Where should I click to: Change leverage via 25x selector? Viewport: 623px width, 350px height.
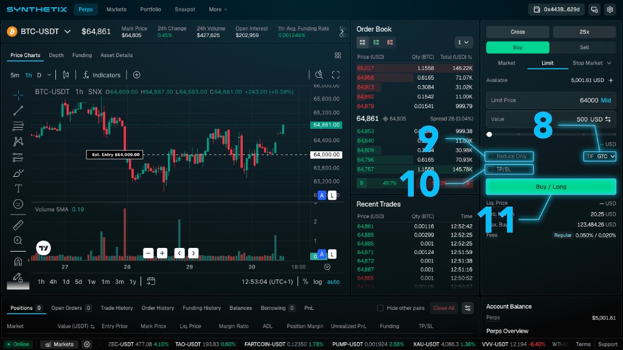click(x=584, y=32)
